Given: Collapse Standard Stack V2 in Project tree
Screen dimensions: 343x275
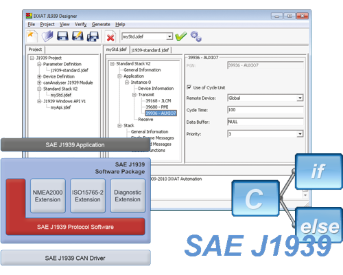Looking at the screenshot, I should coord(39,89).
